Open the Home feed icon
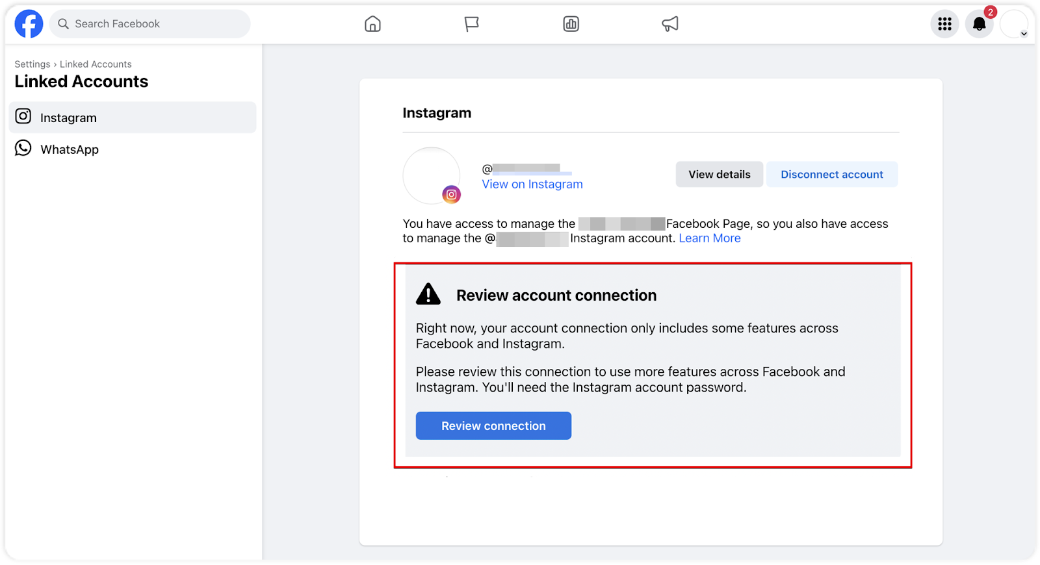Image resolution: width=1040 pixels, height=565 pixels. tap(372, 24)
